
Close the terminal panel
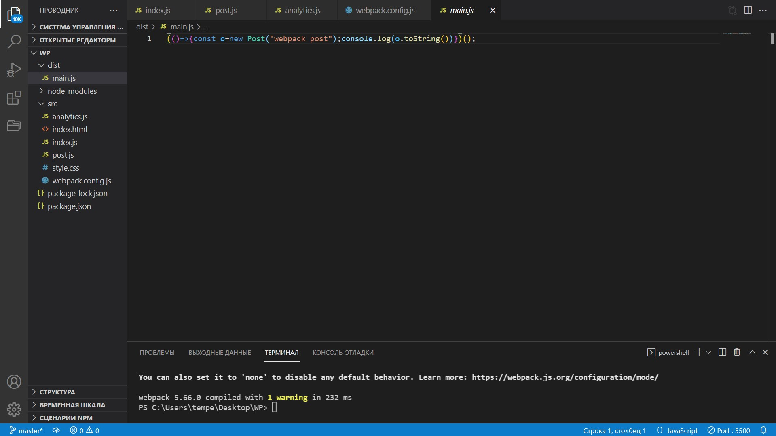(x=765, y=352)
